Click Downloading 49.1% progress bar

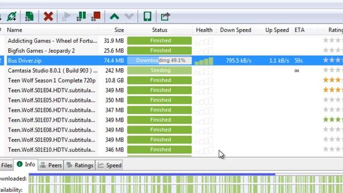point(160,61)
